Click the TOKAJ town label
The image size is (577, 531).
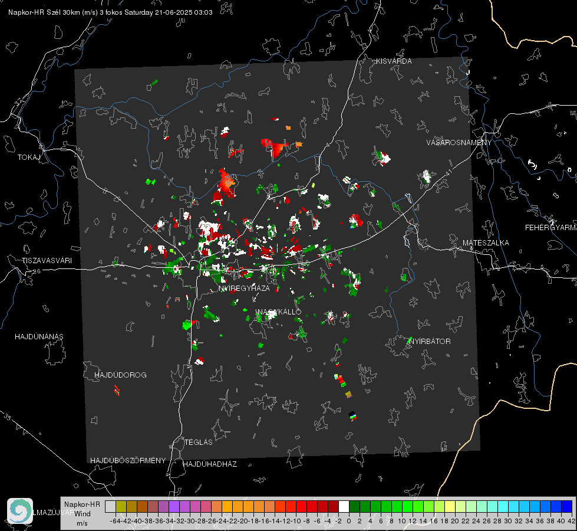coord(29,158)
